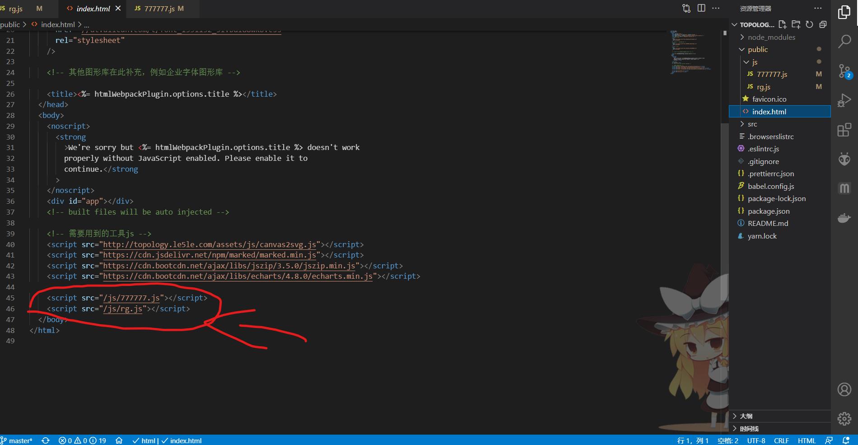This screenshot has height=445, width=858.
Task: Change indentation via '空格: 2' indicator
Action: pyautogui.click(x=727, y=440)
